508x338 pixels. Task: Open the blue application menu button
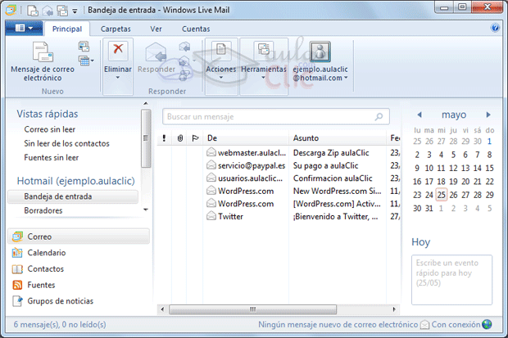pos(24,28)
